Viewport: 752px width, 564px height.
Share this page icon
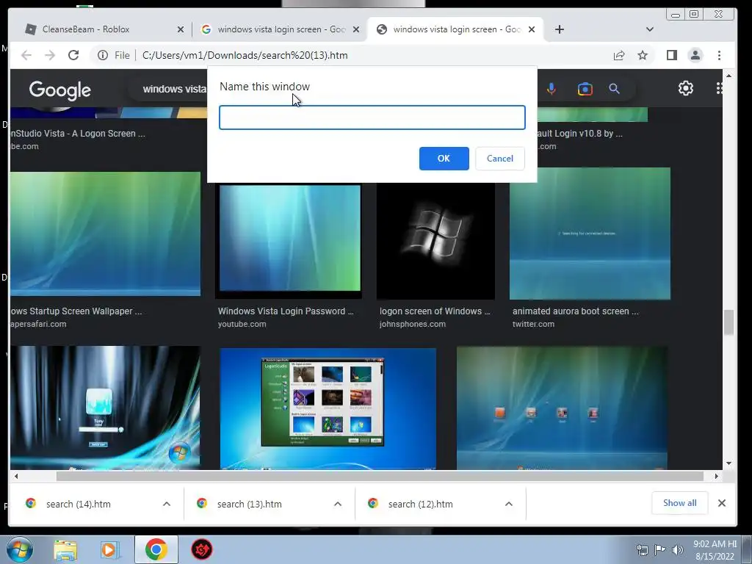pos(619,55)
